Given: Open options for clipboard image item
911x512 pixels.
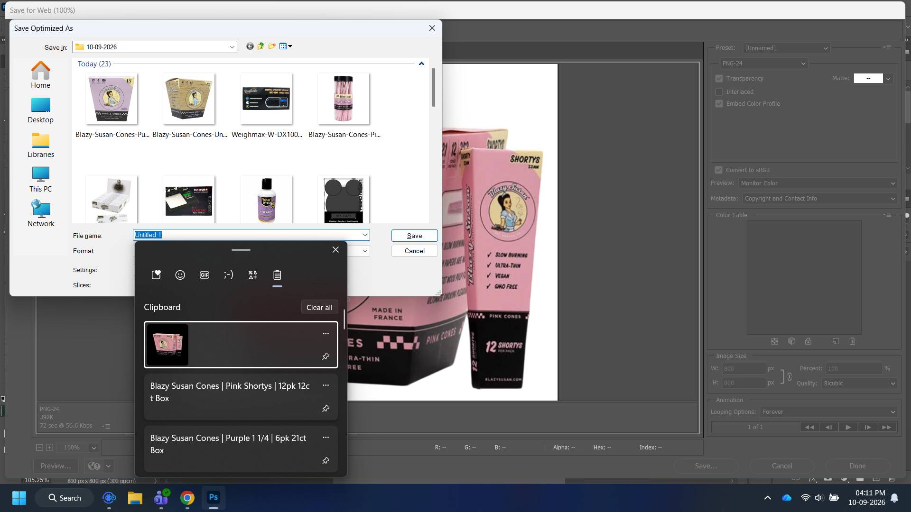Looking at the screenshot, I should [x=326, y=334].
